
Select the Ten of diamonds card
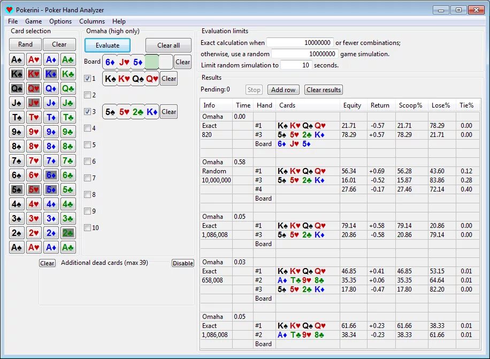(x=51, y=118)
